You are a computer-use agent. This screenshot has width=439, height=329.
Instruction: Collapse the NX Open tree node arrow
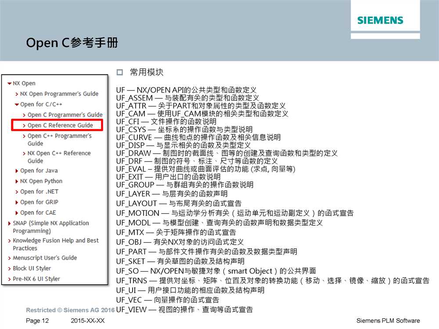(10, 83)
